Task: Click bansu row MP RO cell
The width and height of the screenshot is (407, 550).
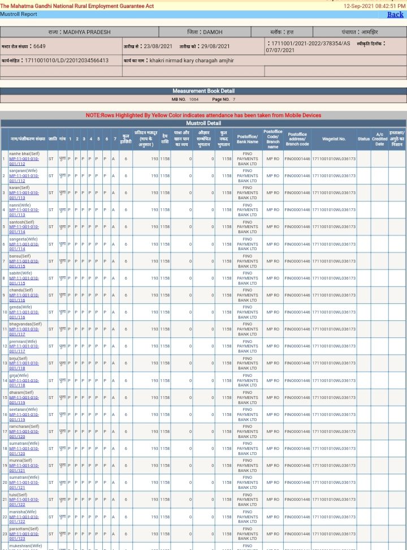Action: (x=272, y=261)
